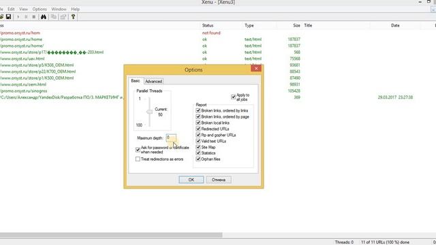Click the Отмена cancel button

pyautogui.click(x=219, y=180)
